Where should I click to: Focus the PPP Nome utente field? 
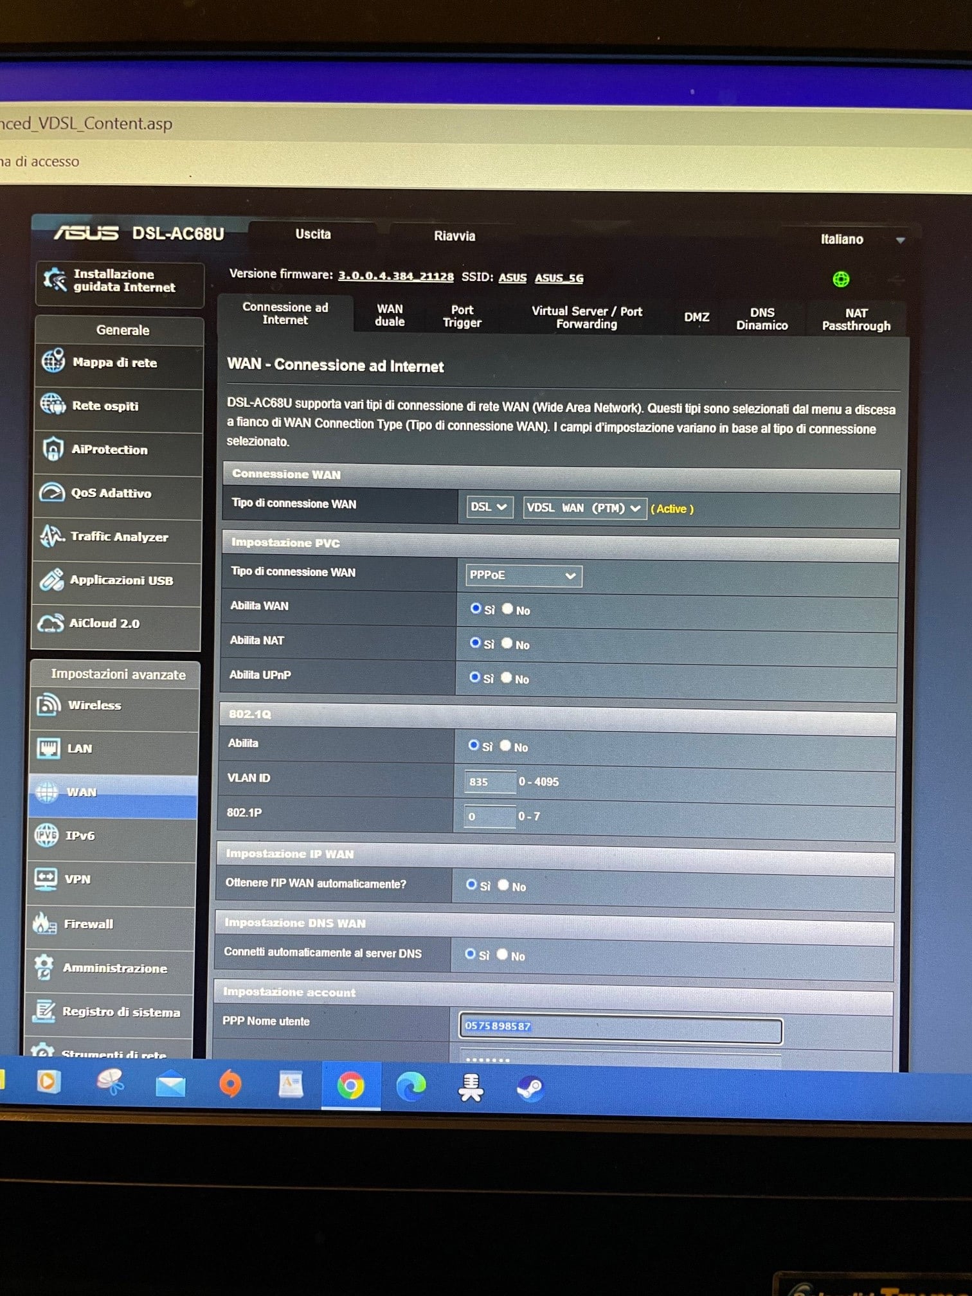tap(620, 1027)
